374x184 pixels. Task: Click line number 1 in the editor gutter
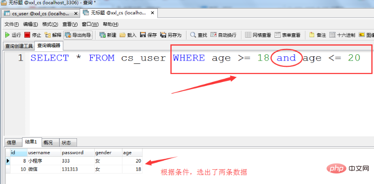pyautogui.click(x=21, y=58)
